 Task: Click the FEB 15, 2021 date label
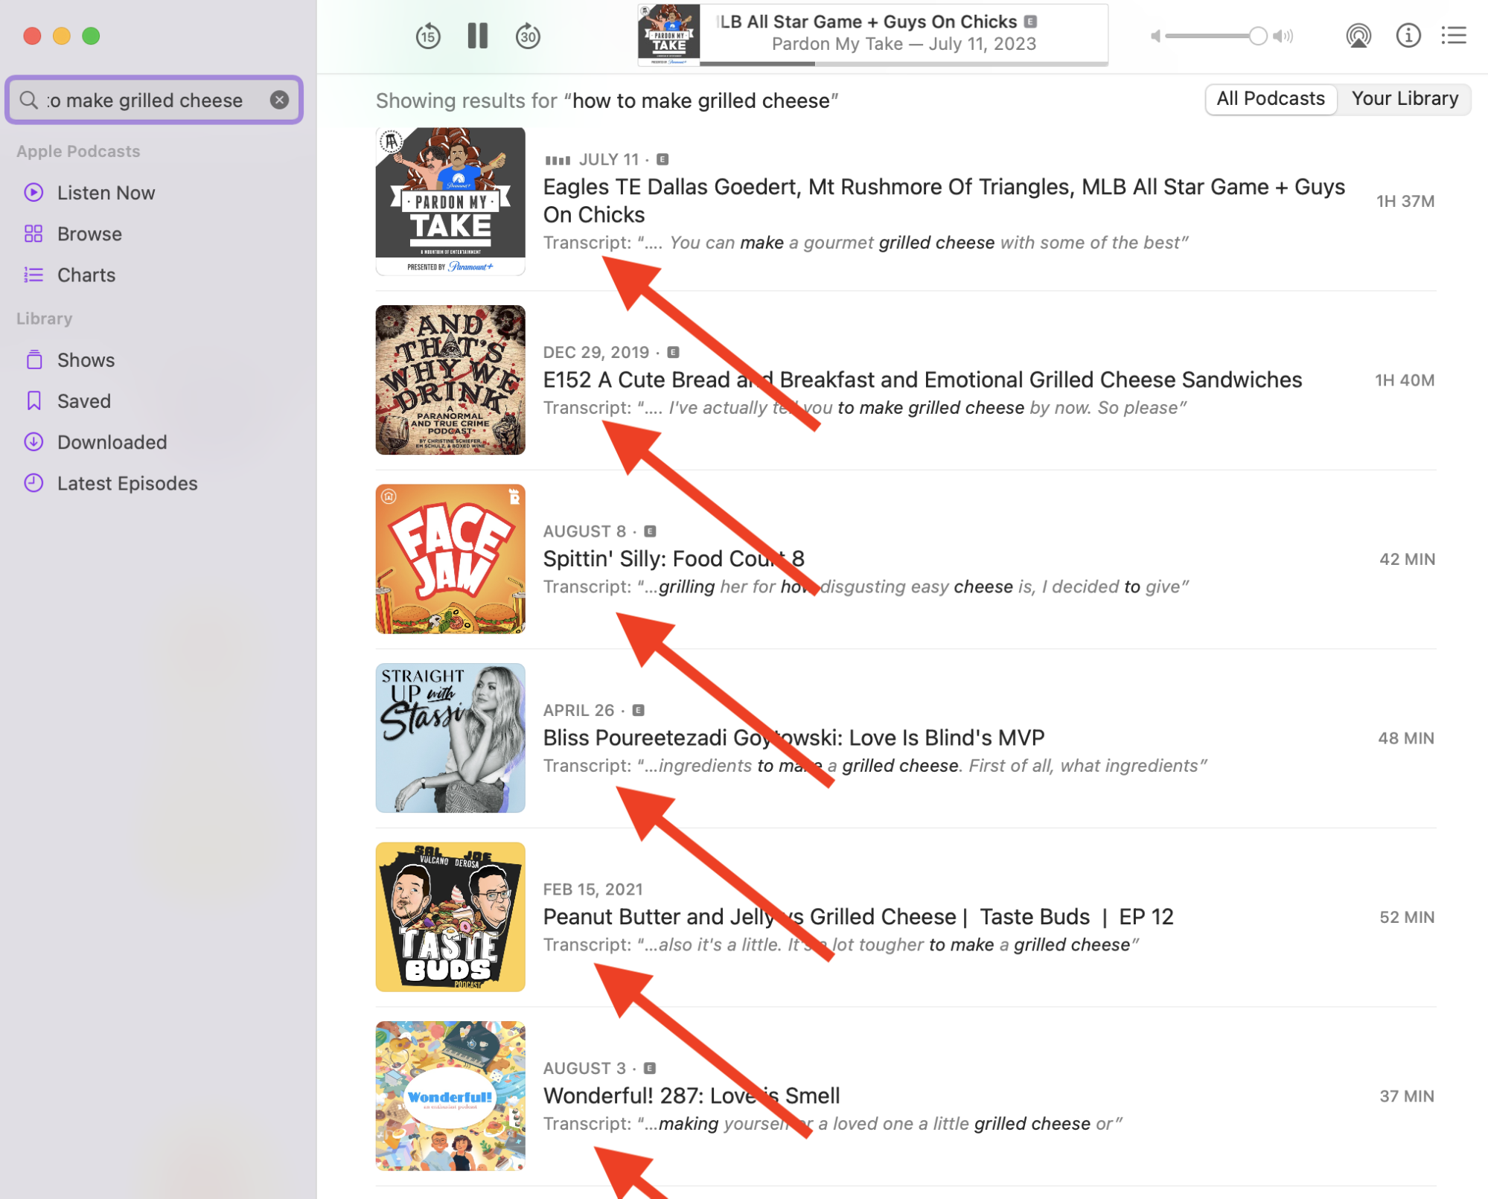pos(593,889)
